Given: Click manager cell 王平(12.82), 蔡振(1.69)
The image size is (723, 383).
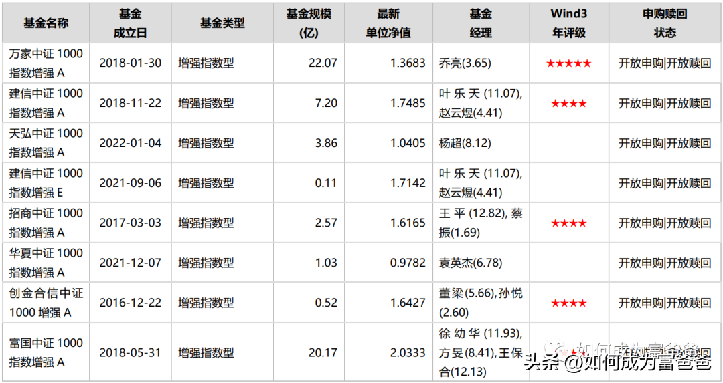Looking at the screenshot, I should coord(481,223).
